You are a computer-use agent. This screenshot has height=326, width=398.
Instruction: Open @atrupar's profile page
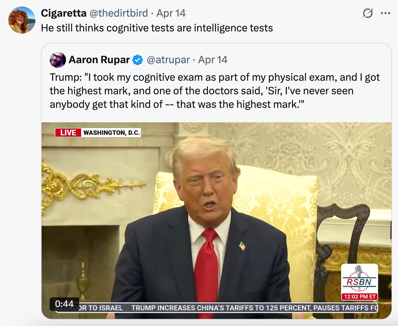click(168, 60)
